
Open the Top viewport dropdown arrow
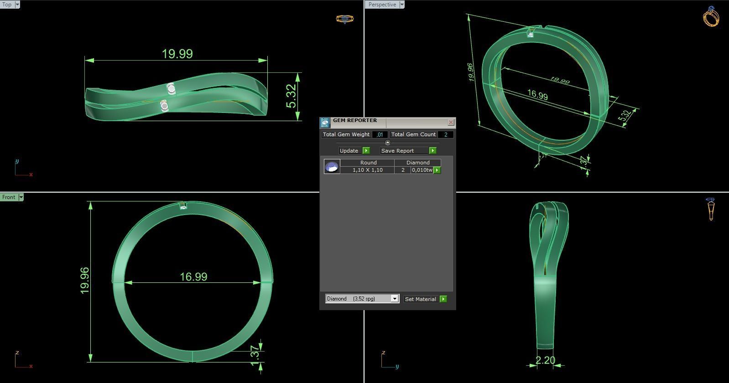[x=17, y=5]
